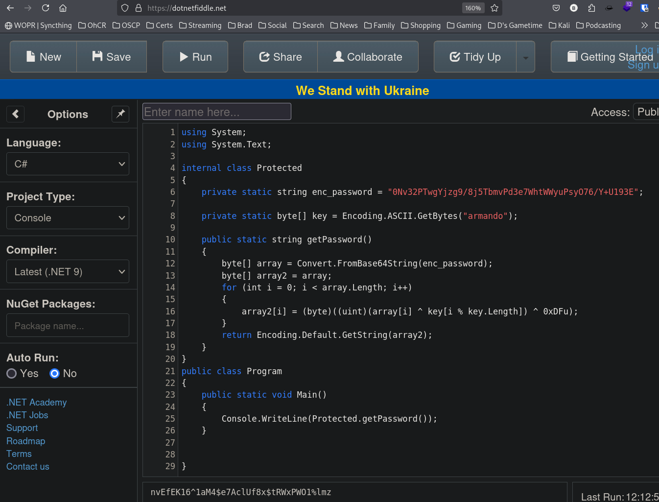Click the browser forward arrow
This screenshot has width=659, height=502.
(28, 8)
